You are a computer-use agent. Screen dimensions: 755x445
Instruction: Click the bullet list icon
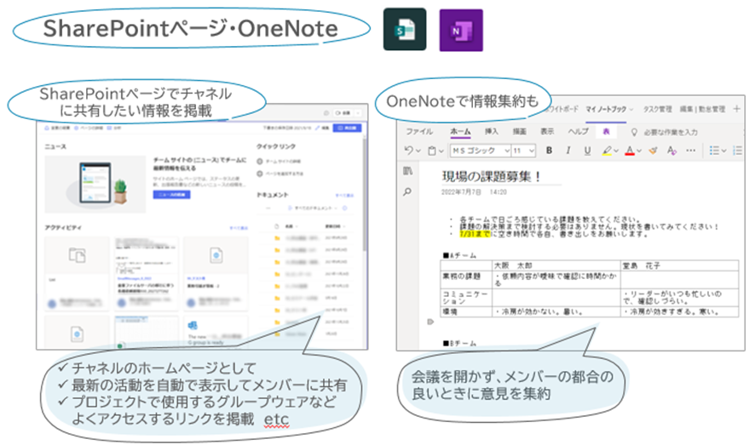[714, 151]
